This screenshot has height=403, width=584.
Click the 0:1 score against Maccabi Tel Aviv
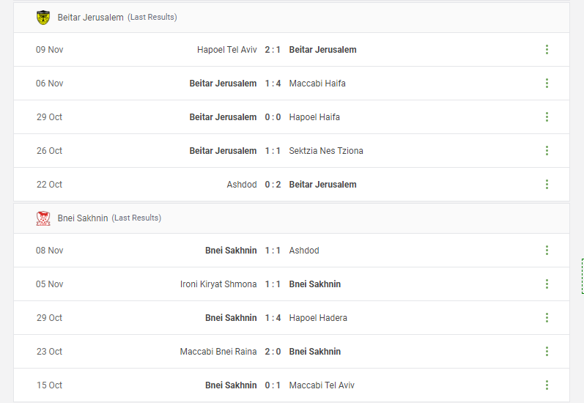click(273, 385)
